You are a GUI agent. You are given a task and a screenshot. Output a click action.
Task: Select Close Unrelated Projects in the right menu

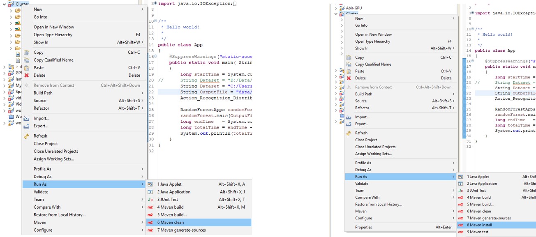(375, 147)
